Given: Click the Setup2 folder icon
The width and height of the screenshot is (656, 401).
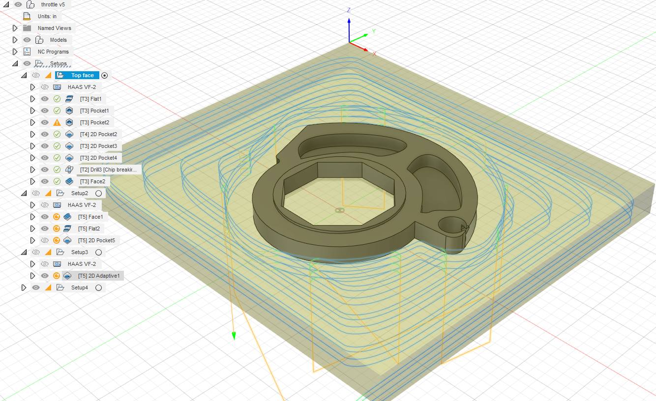Looking at the screenshot, I should pyautogui.click(x=60, y=193).
